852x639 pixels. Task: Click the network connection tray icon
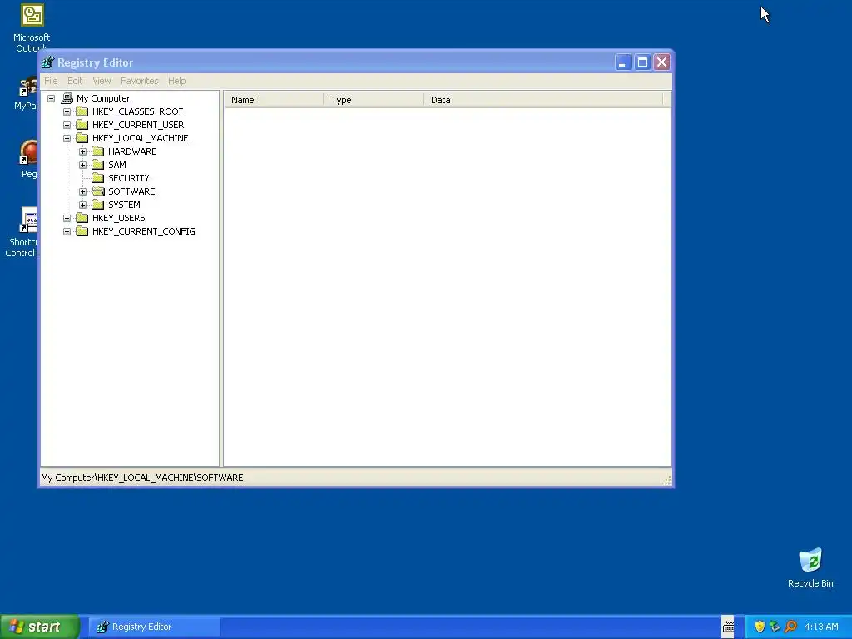click(775, 627)
